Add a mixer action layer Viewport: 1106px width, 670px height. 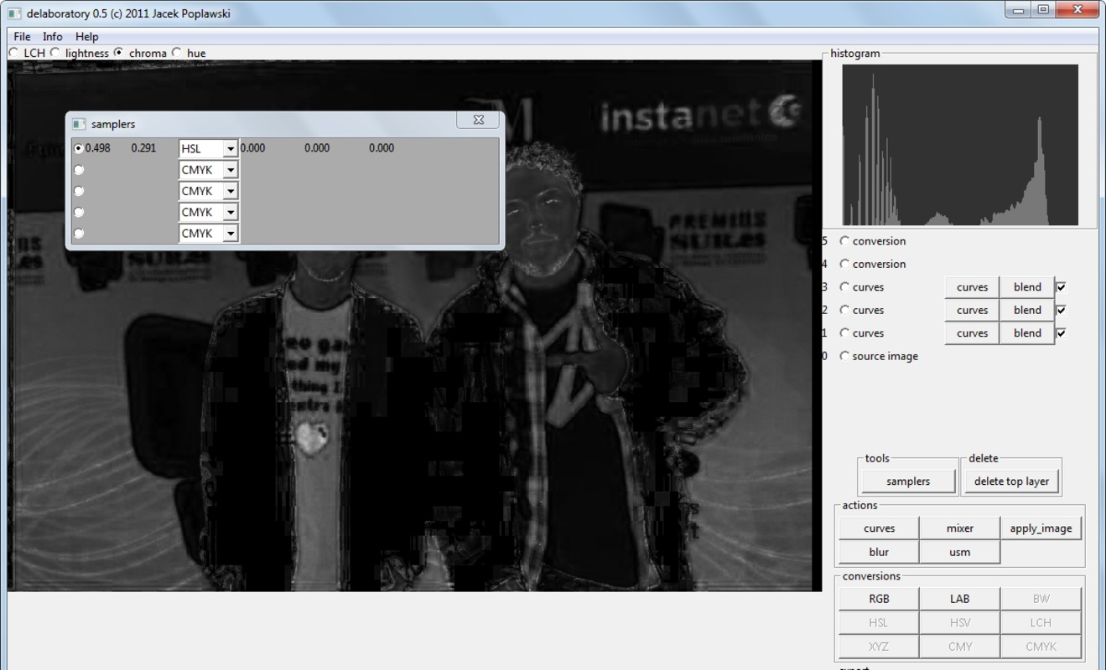coord(959,528)
